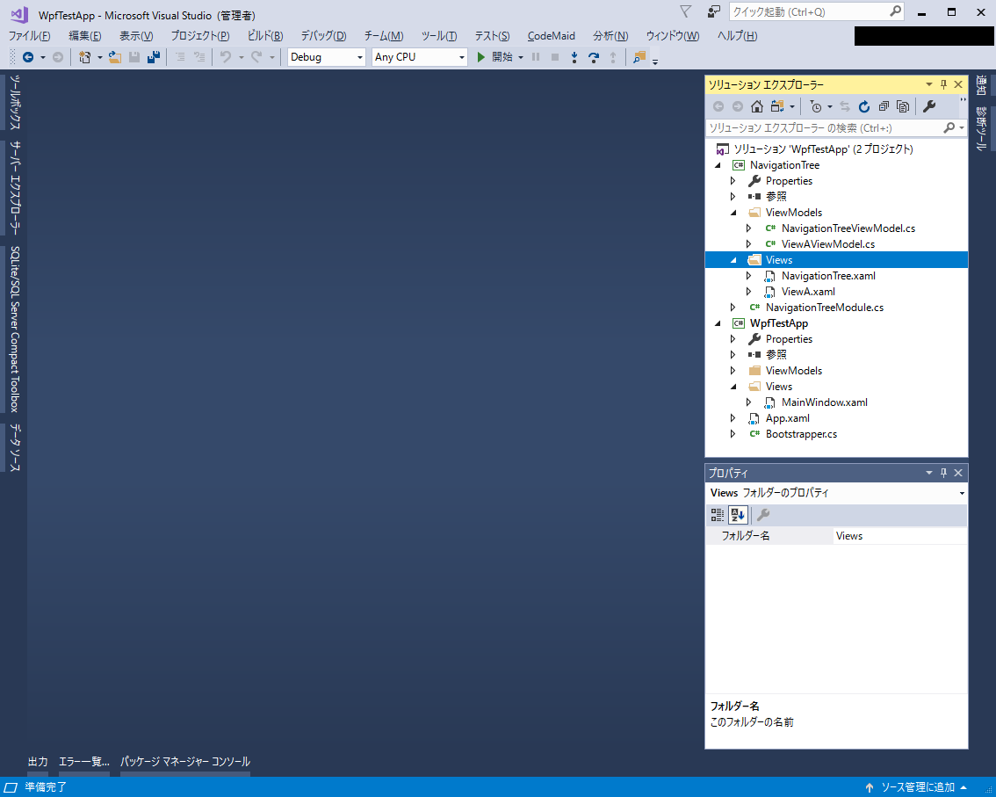
Task: Open the 出力 tab at bottom
Action: tap(38, 761)
